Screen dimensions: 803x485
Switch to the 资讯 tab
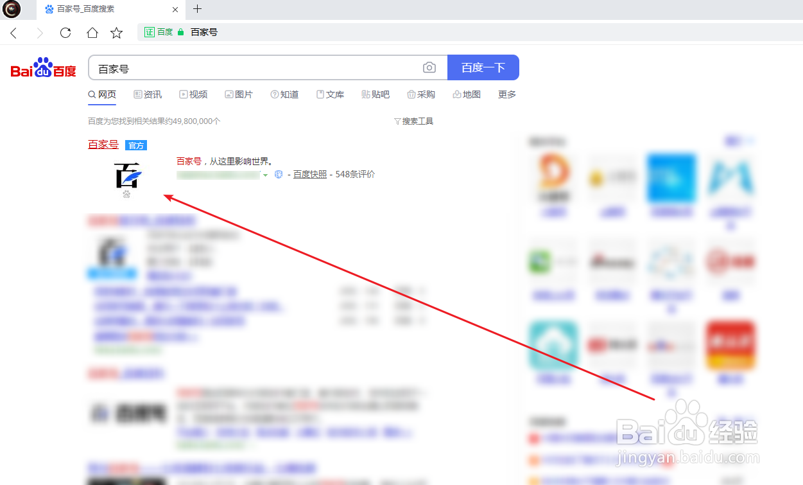[148, 94]
